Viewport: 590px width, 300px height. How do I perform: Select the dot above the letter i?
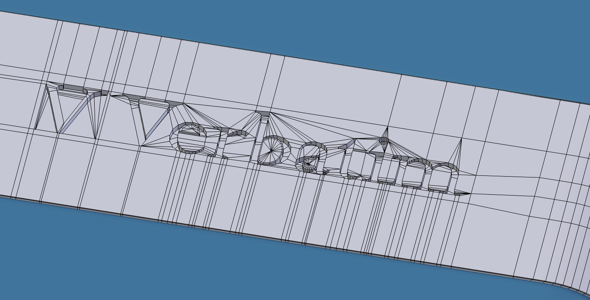(383, 140)
